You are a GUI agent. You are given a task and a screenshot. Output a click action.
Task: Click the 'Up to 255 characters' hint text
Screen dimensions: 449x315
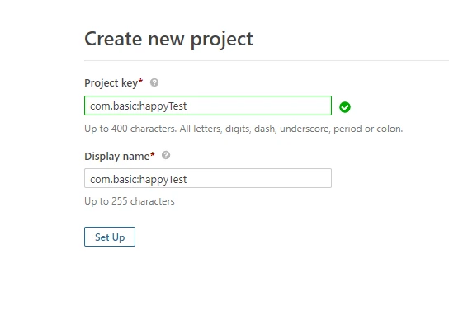pos(130,201)
